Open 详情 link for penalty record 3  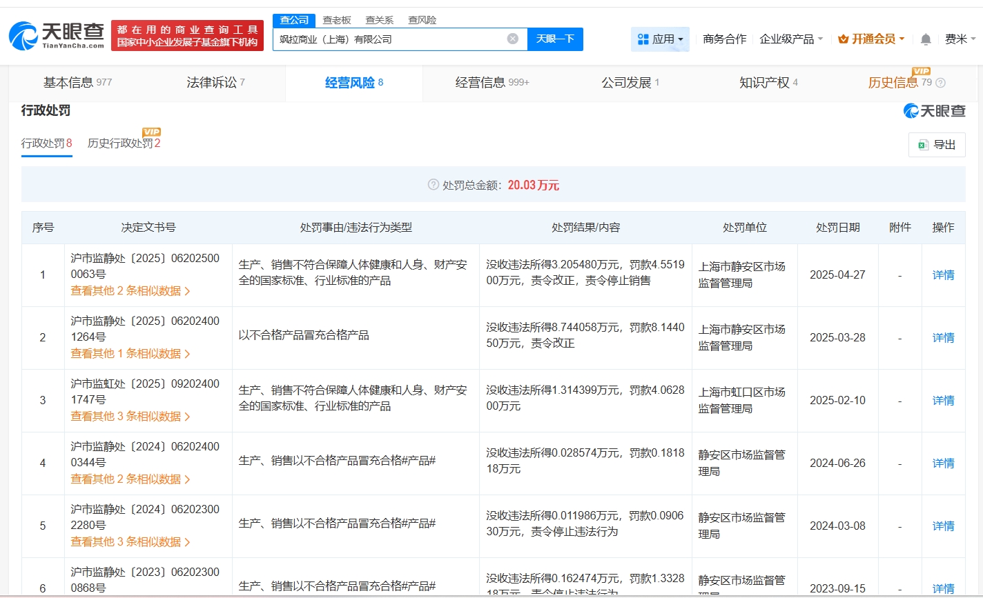point(943,400)
